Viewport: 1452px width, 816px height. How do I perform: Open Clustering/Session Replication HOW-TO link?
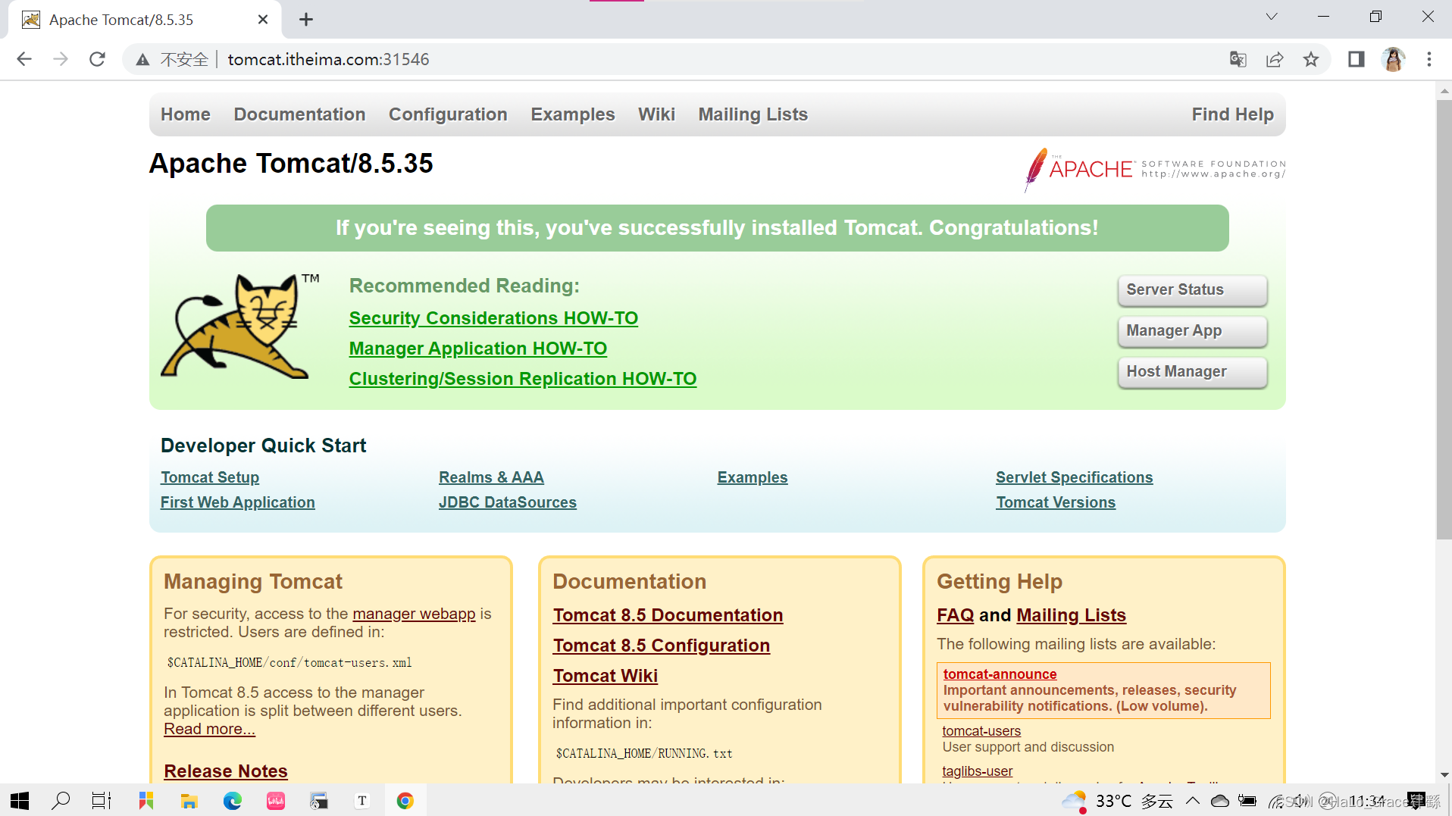point(523,379)
